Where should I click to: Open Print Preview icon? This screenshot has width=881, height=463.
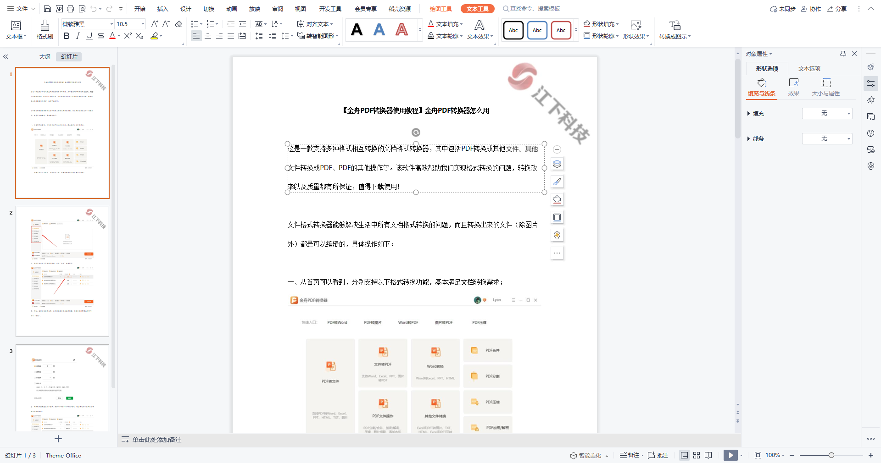click(x=82, y=9)
